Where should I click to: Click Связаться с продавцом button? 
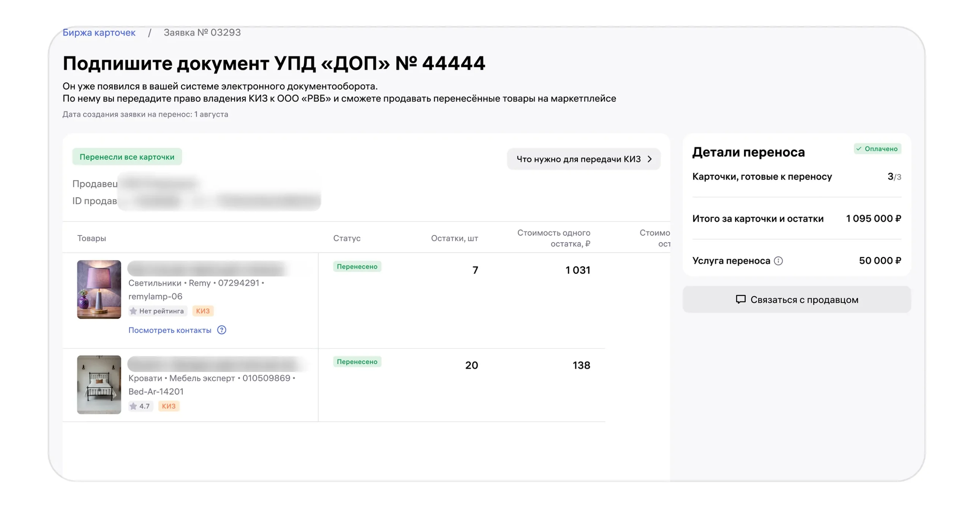[x=796, y=299]
